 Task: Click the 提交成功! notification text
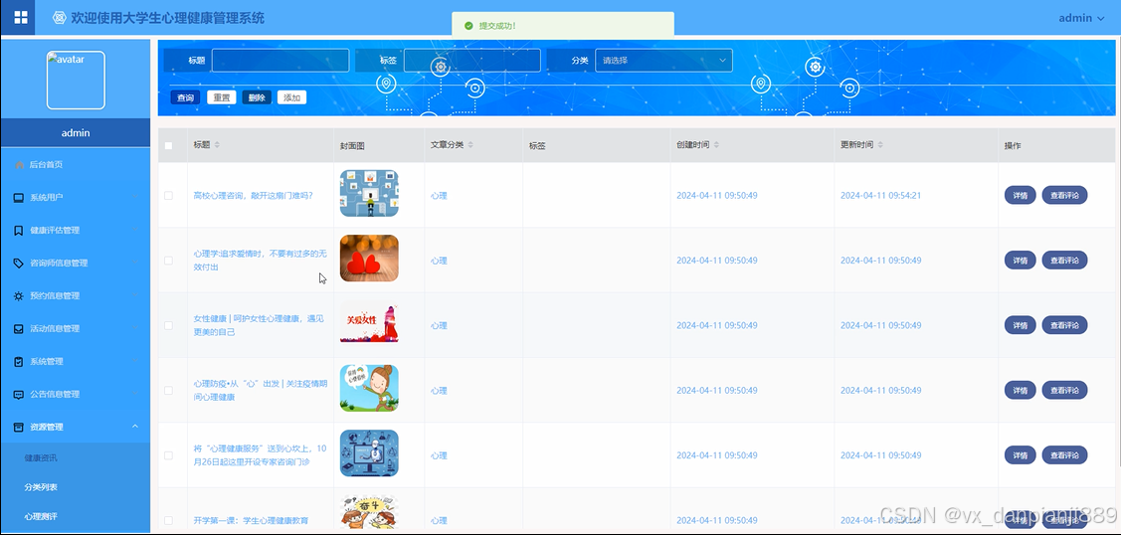[497, 26]
